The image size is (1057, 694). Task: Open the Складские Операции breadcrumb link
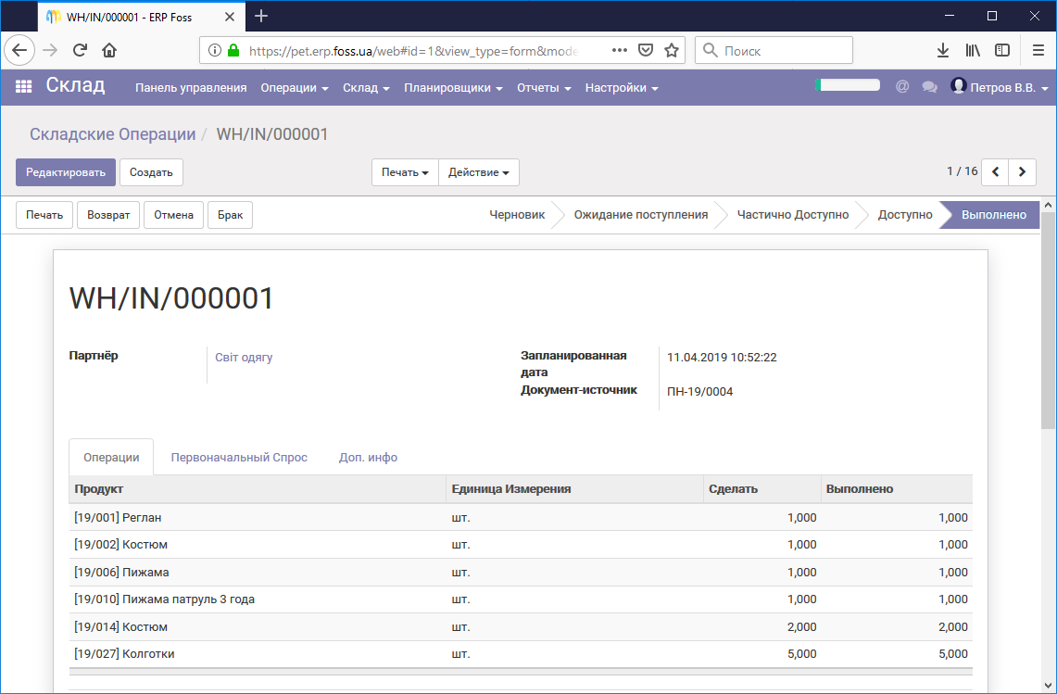[x=113, y=134]
